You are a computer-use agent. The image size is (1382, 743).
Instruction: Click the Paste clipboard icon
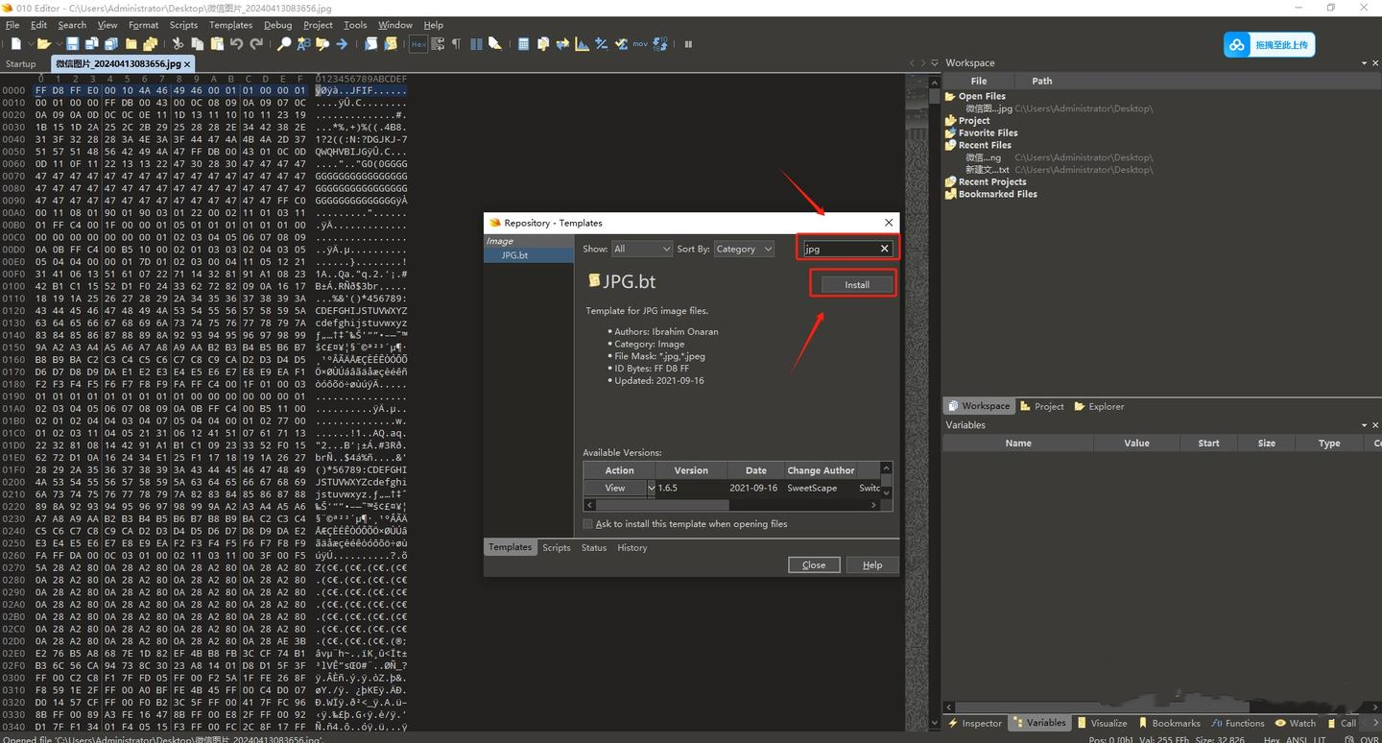pyautogui.click(x=217, y=43)
